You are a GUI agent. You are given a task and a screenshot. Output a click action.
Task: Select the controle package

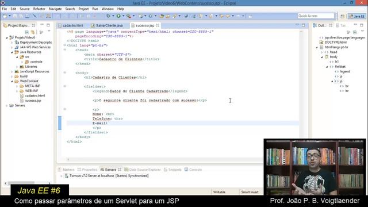pyautogui.click(x=36, y=62)
